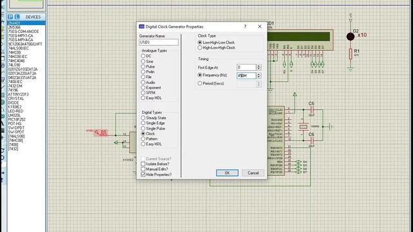Click the L library-manage button
Image resolution: width=413 pixels, height=232 pixels.
tap(17, 17)
